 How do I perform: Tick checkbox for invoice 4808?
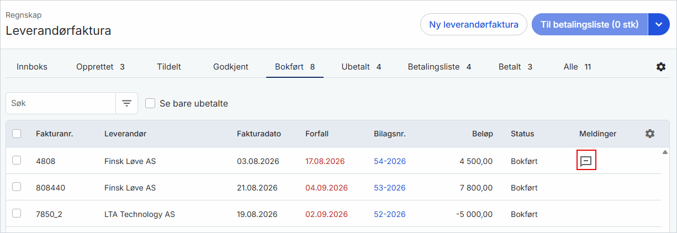pyautogui.click(x=17, y=160)
